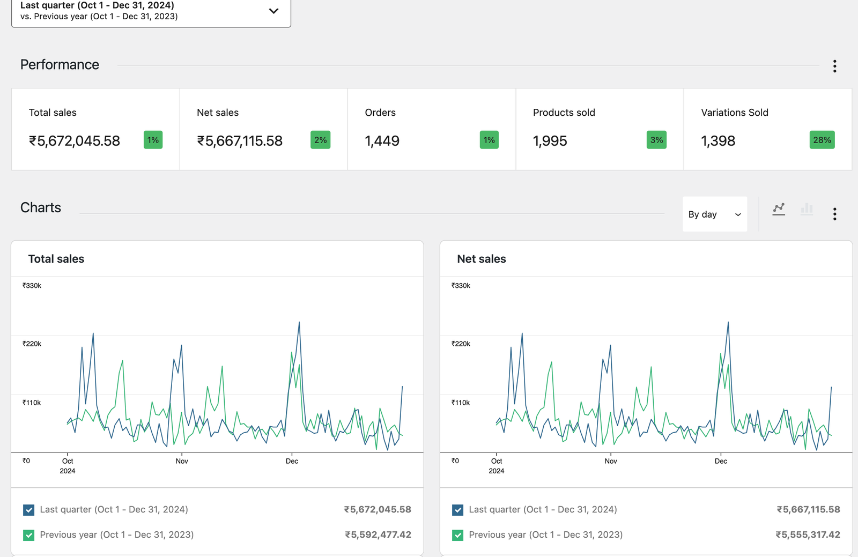Open the Orders performance card
This screenshot has height=557, width=858.
click(431, 129)
